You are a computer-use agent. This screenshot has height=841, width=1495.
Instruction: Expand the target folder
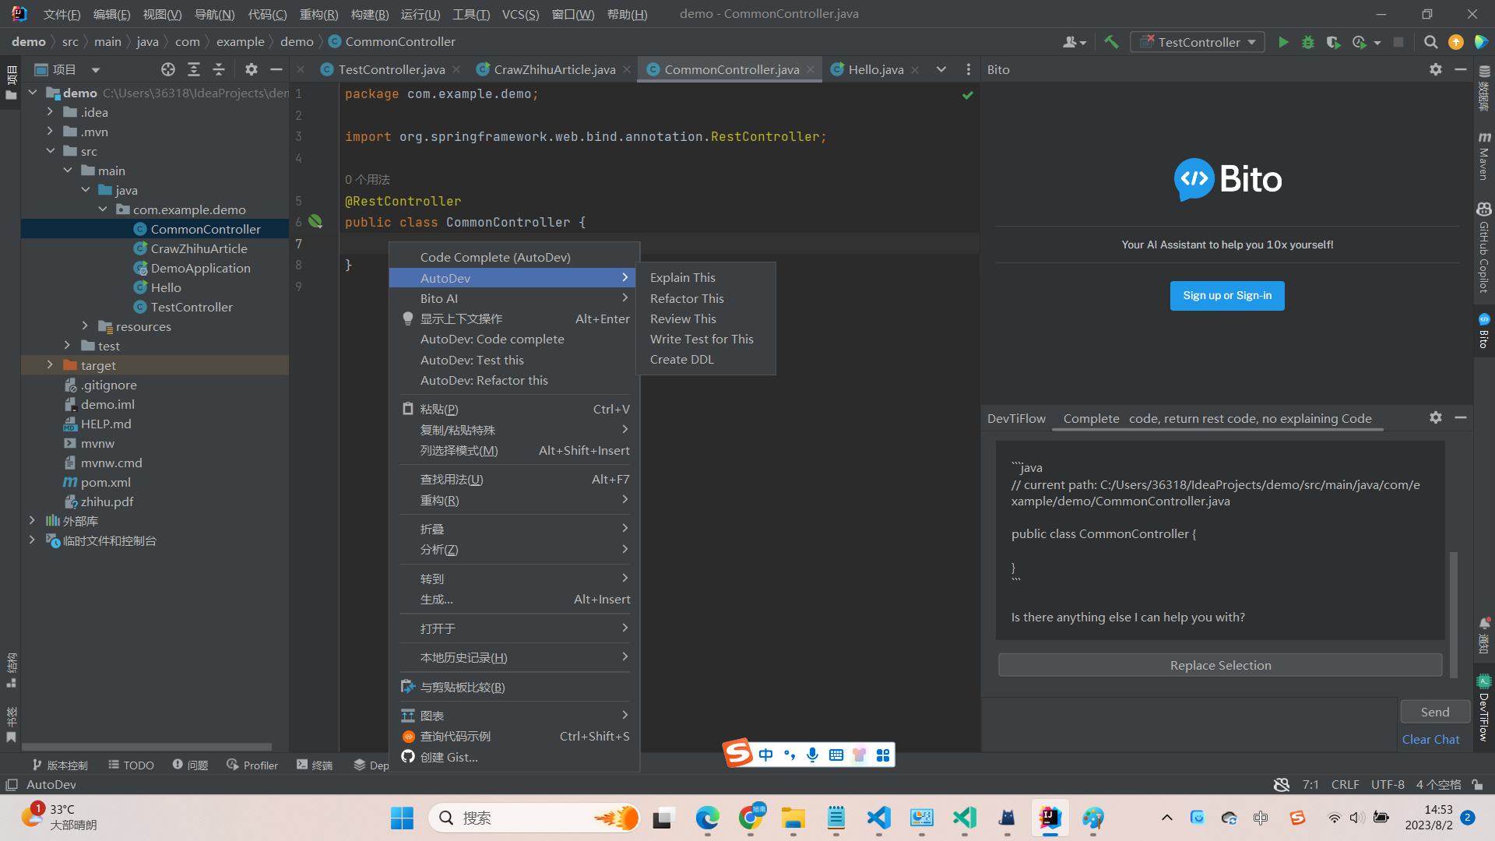tap(50, 365)
